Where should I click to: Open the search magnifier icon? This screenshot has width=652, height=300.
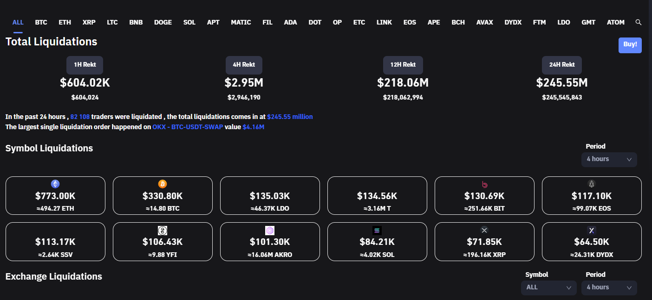pyautogui.click(x=638, y=22)
